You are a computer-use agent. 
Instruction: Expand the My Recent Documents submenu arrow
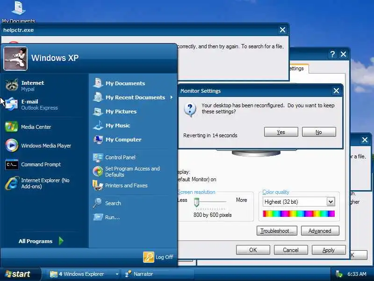(x=172, y=97)
